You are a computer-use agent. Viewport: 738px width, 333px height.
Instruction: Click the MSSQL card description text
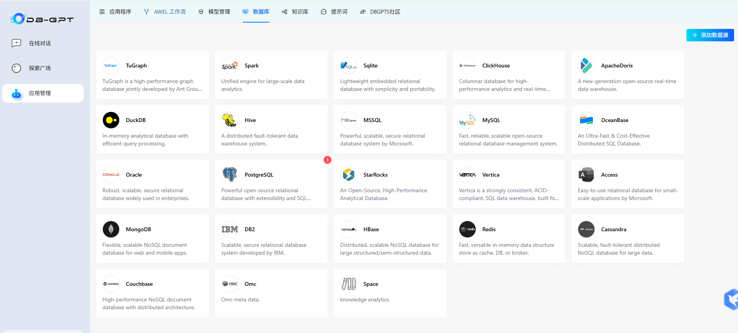pyautogui.click(x=383, y=140)
